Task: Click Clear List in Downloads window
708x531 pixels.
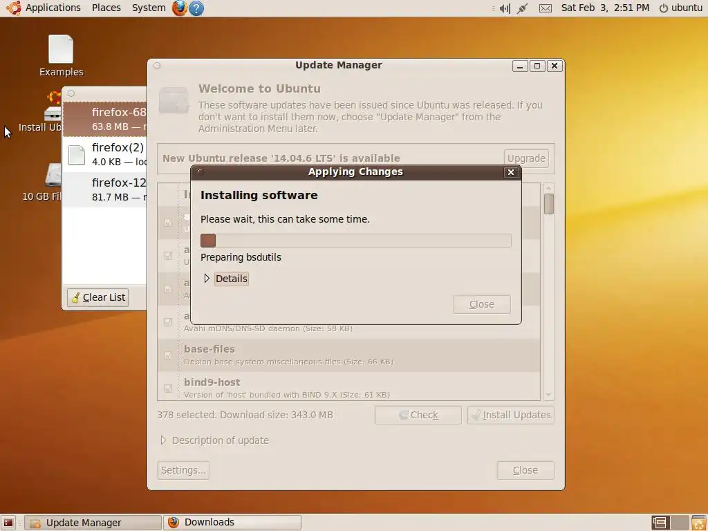Action: pos(98,297)
